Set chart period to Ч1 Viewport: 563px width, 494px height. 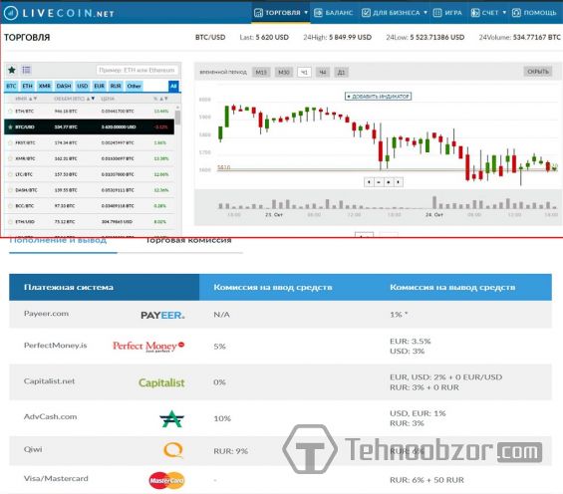304,72
